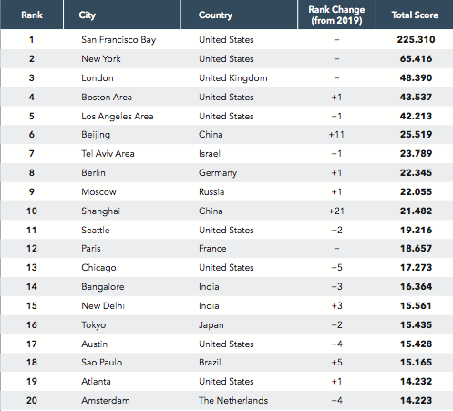Click Shanghai's +21 rank change value
453x411 pixels.
click(336, 211)
